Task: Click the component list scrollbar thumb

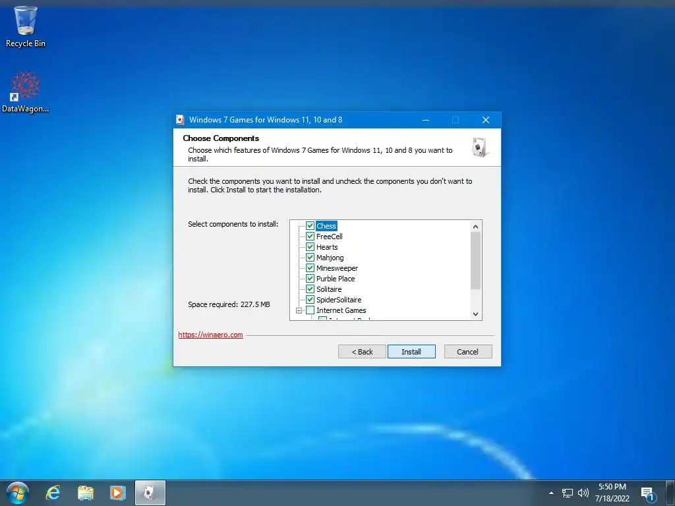Action: point(476,261)
